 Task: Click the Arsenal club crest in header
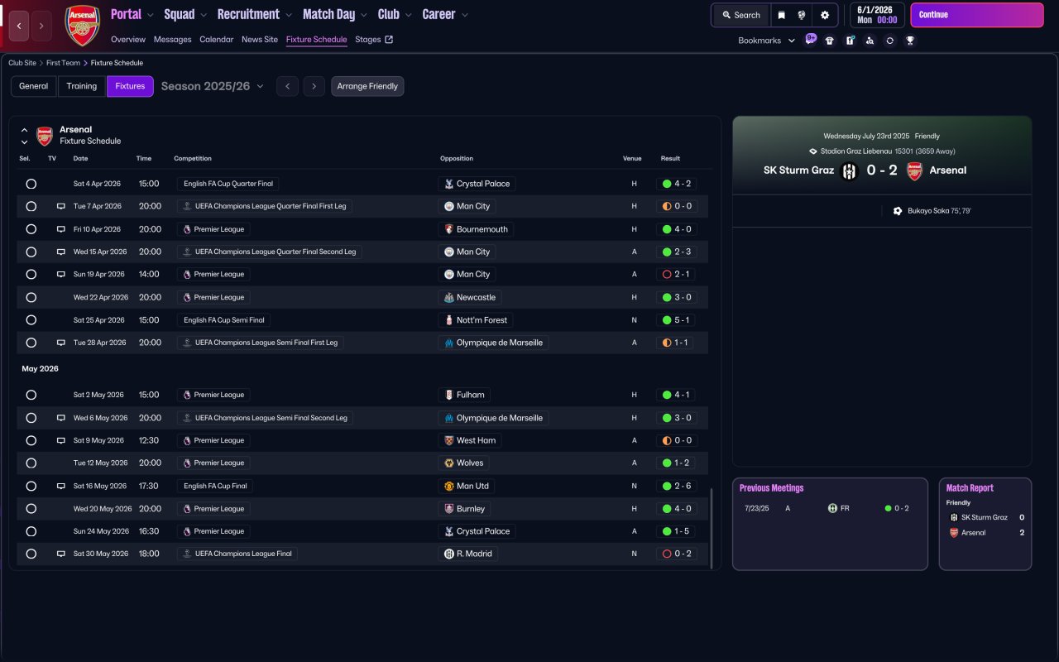click(x=83, y=25)
